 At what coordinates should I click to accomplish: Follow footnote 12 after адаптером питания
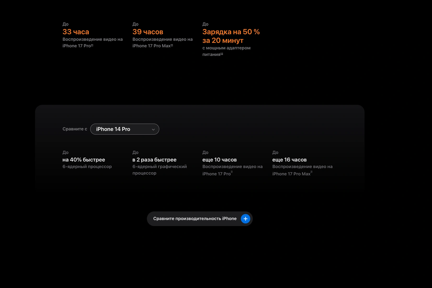[222, 54]
